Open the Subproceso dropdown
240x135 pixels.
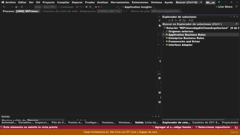pos(109,11)
